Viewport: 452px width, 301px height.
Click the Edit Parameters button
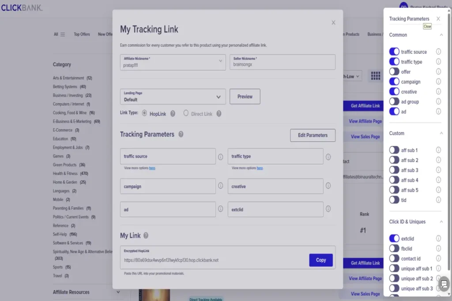click(x=313, y=135)
